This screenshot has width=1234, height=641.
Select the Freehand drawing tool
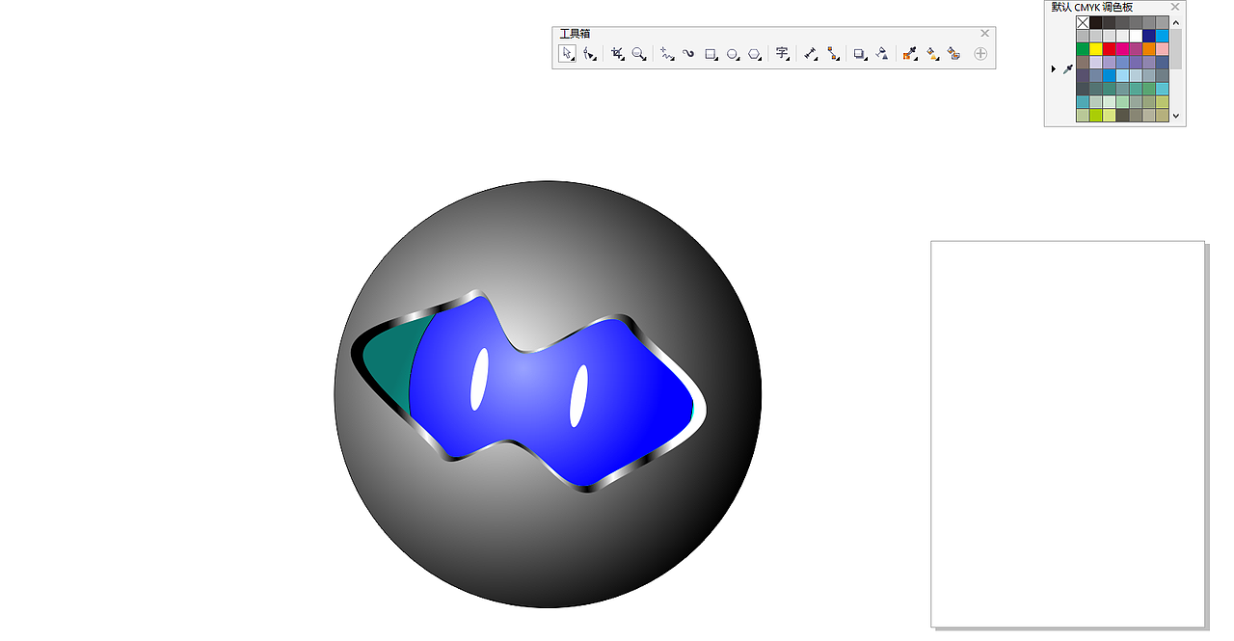click(x=666, y=54)
